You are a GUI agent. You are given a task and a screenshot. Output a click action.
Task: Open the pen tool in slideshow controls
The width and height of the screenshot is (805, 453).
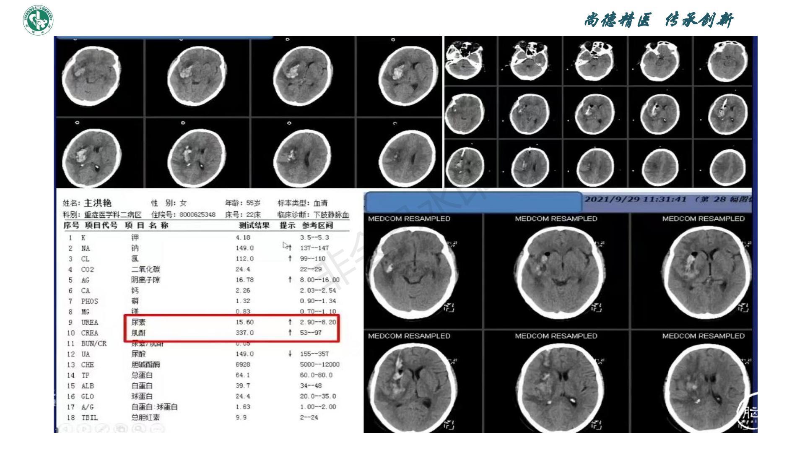coord(103,429)
